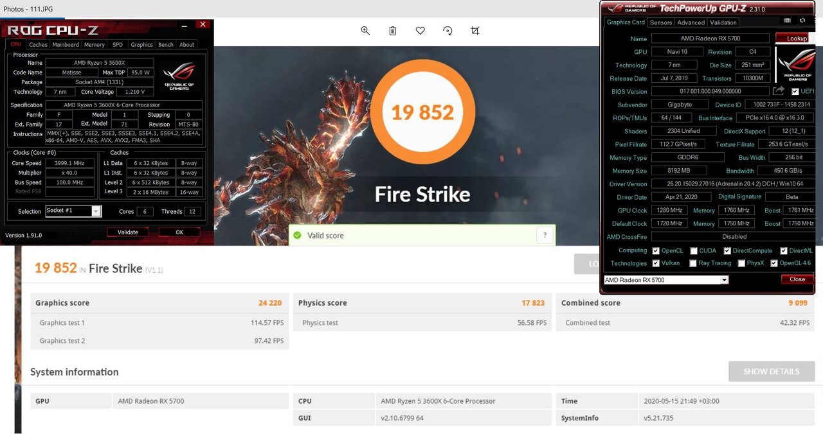Open the Memory tab in CPU-Z
This screenshot has height=434, width=823.
click(x=95, y=45)
